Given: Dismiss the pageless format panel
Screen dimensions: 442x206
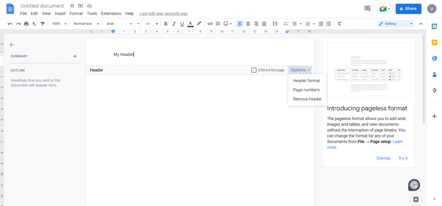Looking at the screenshot, I should (383, 158).
